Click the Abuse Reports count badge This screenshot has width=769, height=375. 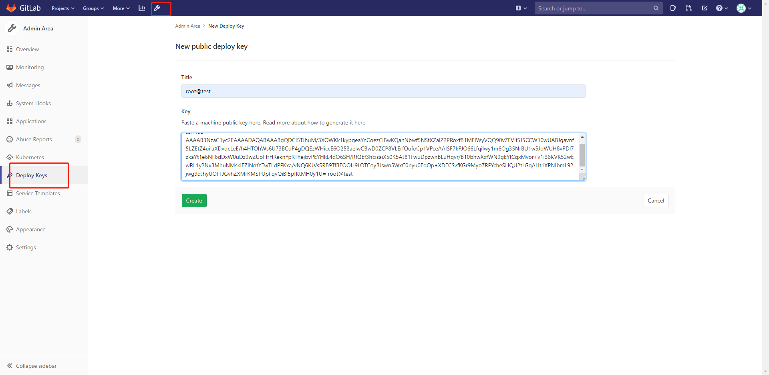[x=78, y=139]
